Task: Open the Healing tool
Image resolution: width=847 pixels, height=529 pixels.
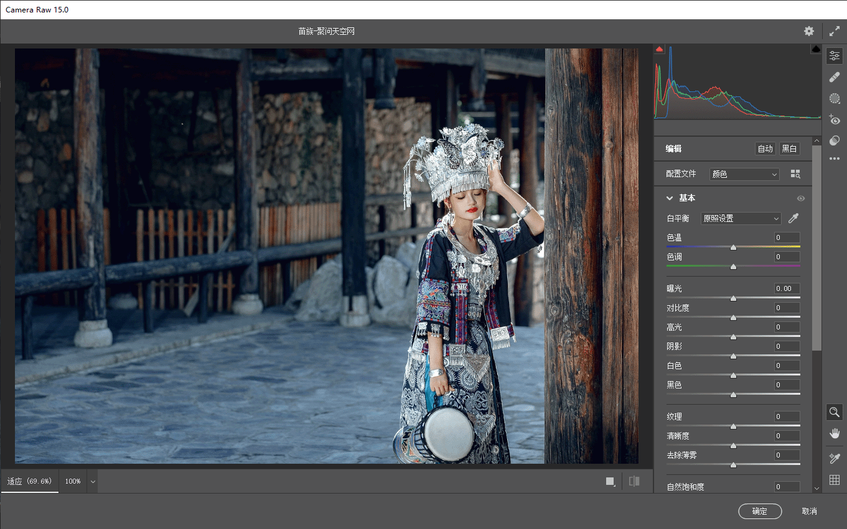Action: click(835, 76)
